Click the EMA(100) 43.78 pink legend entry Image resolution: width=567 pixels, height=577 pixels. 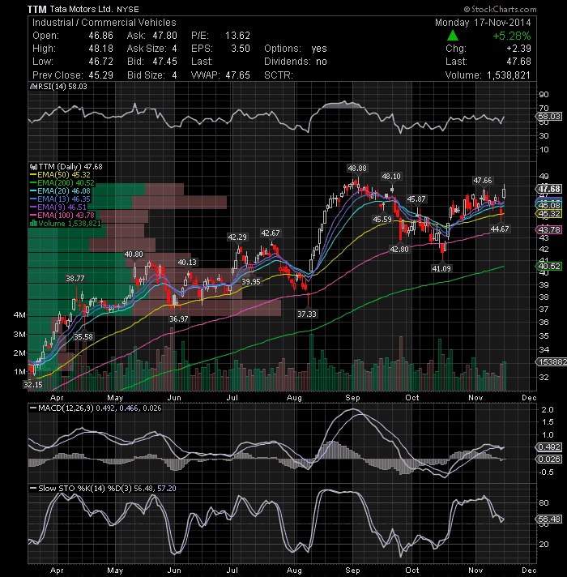click(x=62, y=216)
